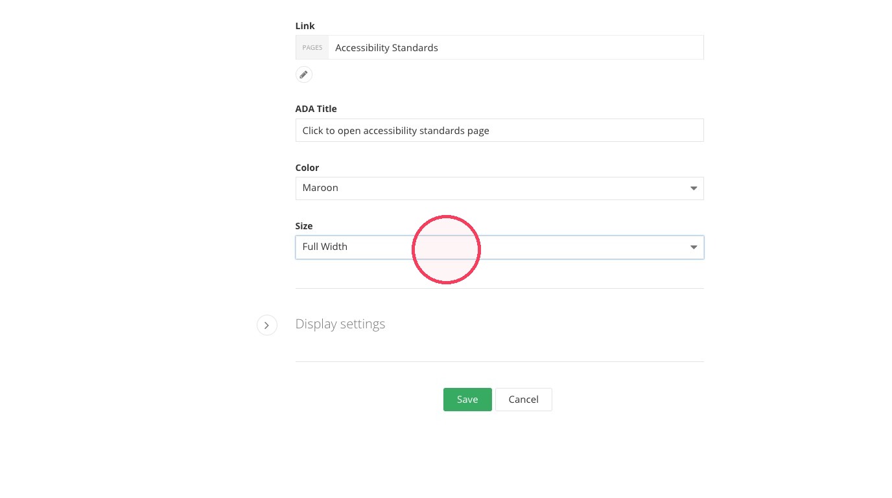Select the Full Width value text

(x=325, y=247)
